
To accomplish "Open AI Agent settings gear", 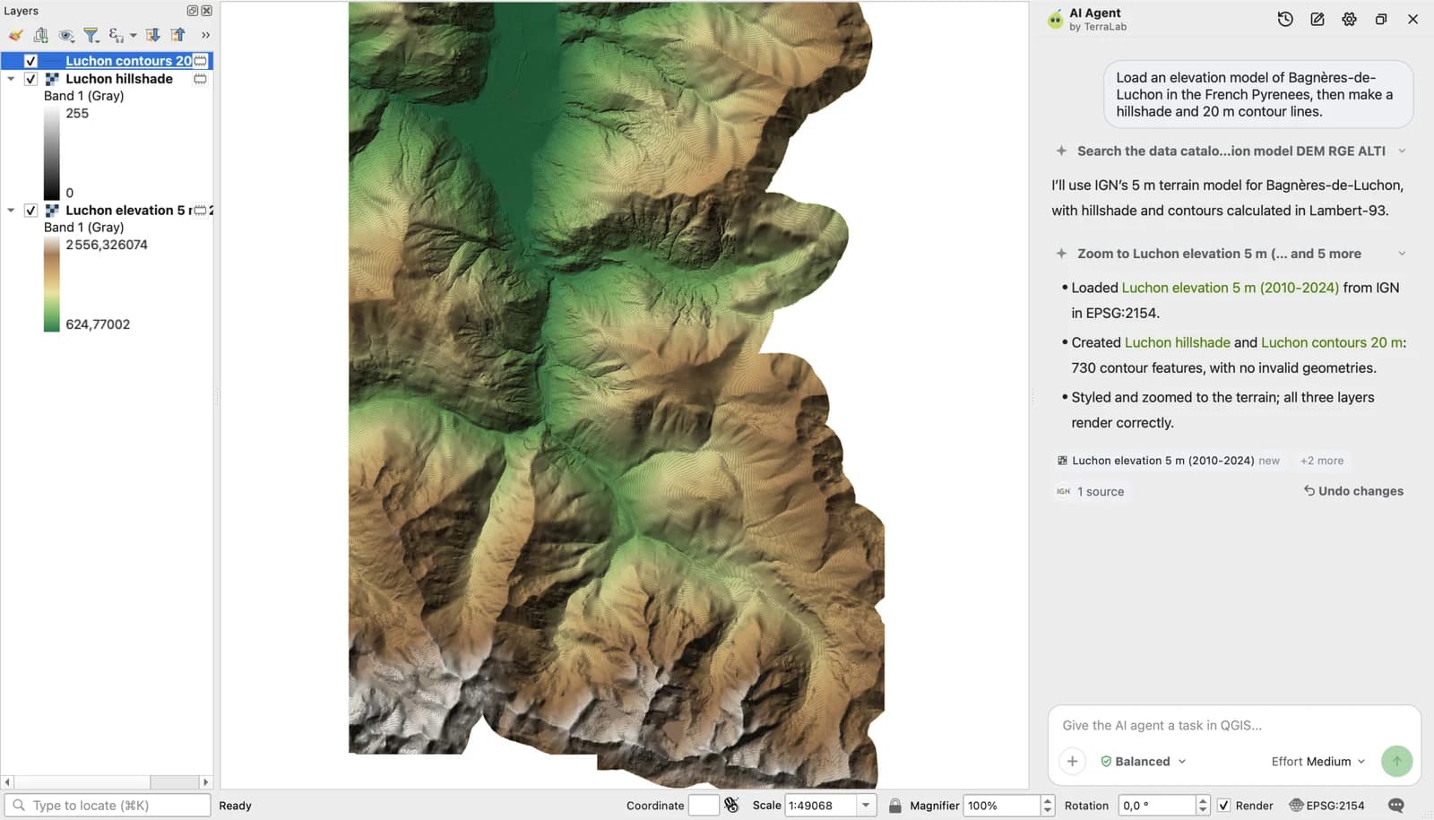I will coord(1349,19).
